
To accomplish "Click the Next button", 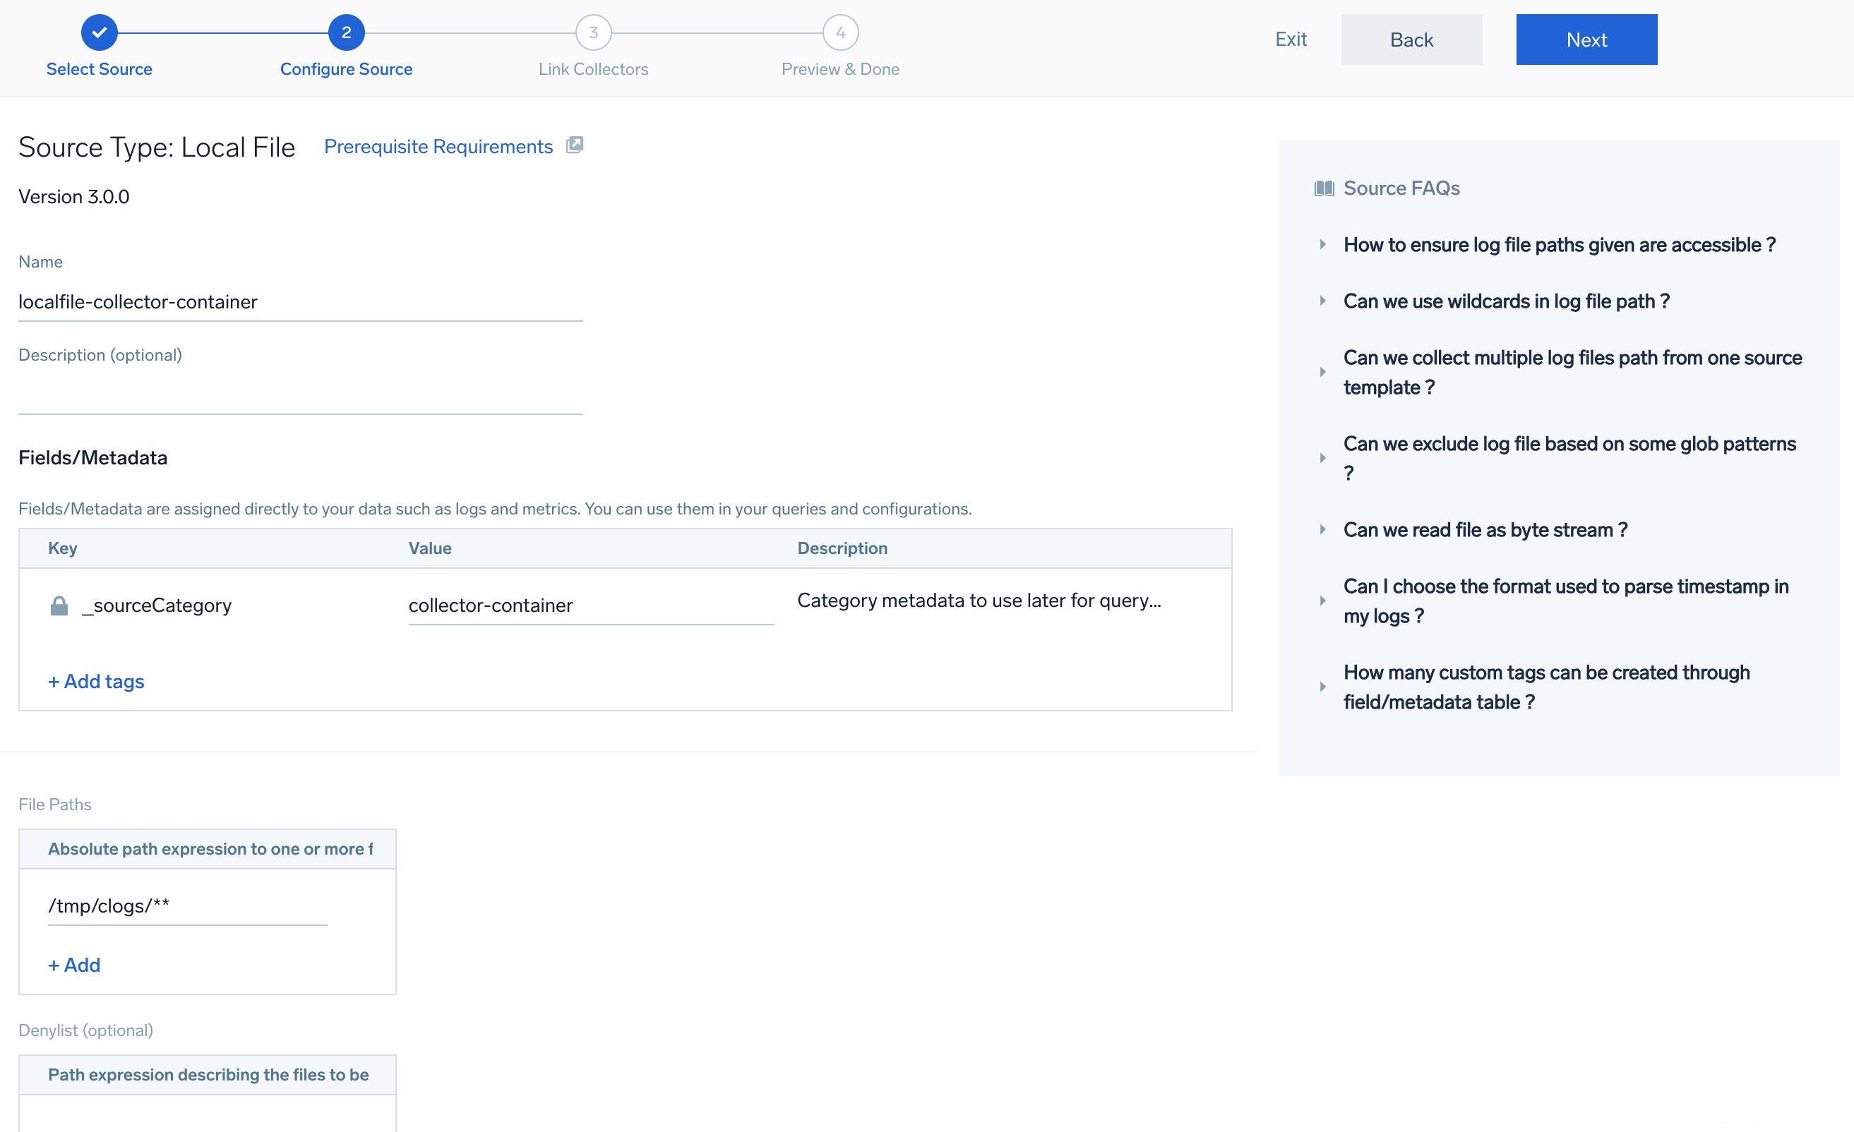I will pos(1586,39).
